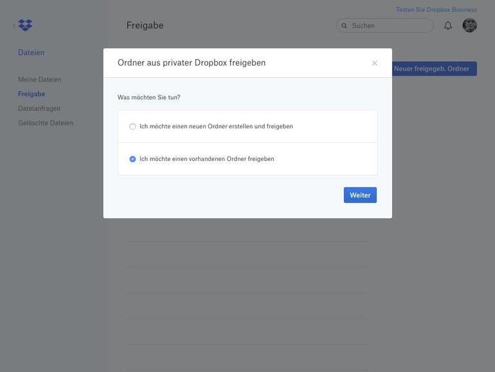Click the dialog title 'Ordner aus privater Dropbox freigeben'
This screenshot has height=372, width=495.
(x=192, y=62)
